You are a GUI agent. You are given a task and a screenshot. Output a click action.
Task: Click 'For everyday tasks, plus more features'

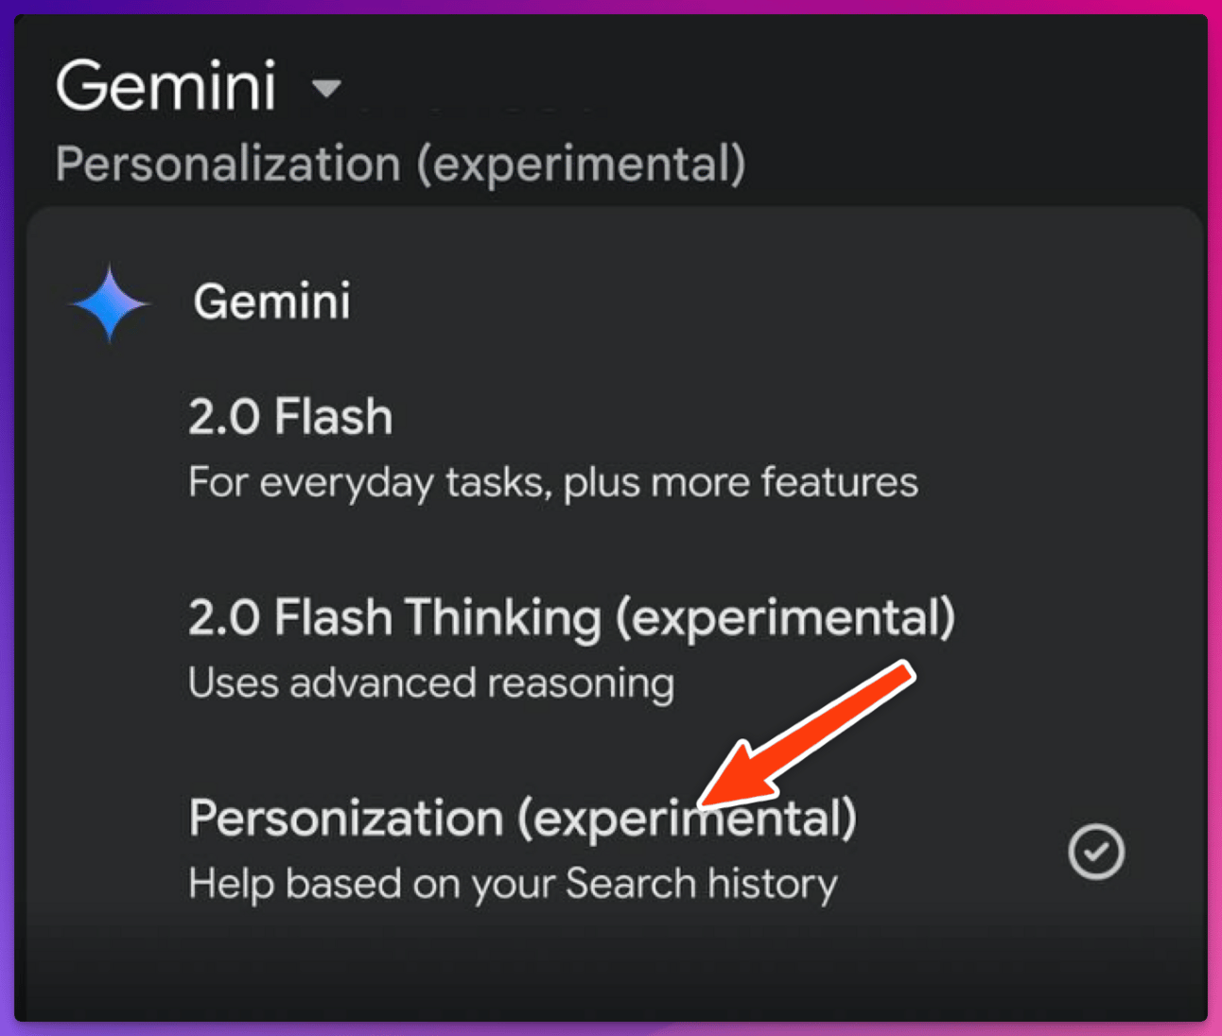[552, 483]
